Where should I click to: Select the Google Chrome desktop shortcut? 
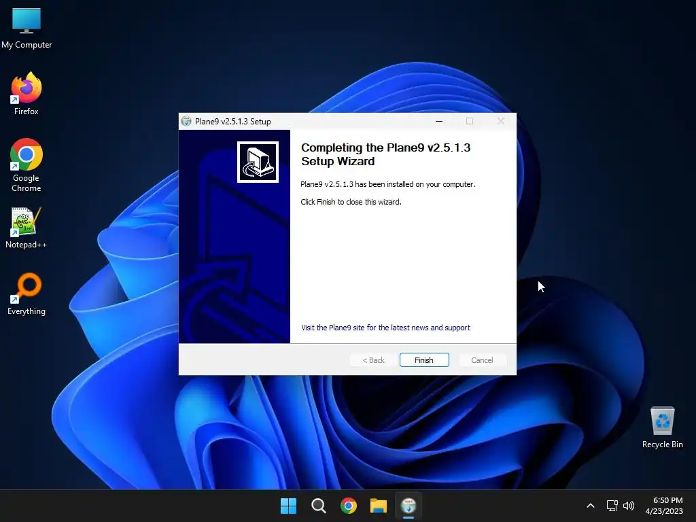click(27, 165)
